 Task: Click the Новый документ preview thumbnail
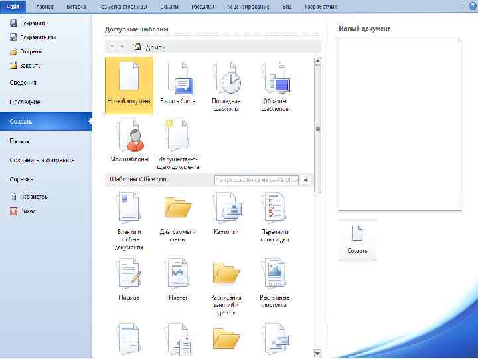400,124
